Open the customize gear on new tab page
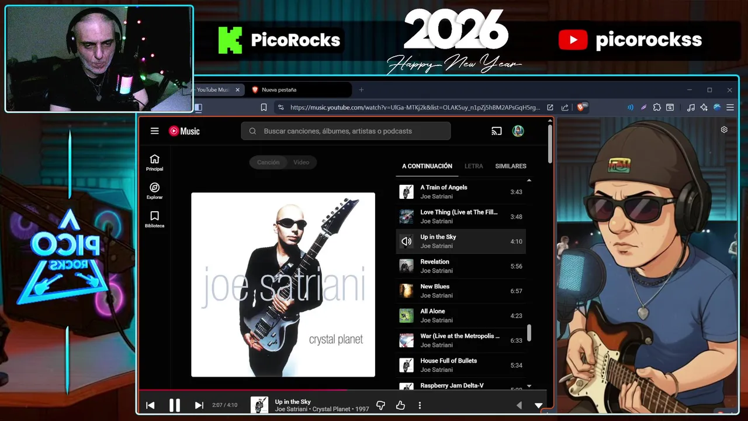This screenshot has width=748, height=421. click(724, 130)
